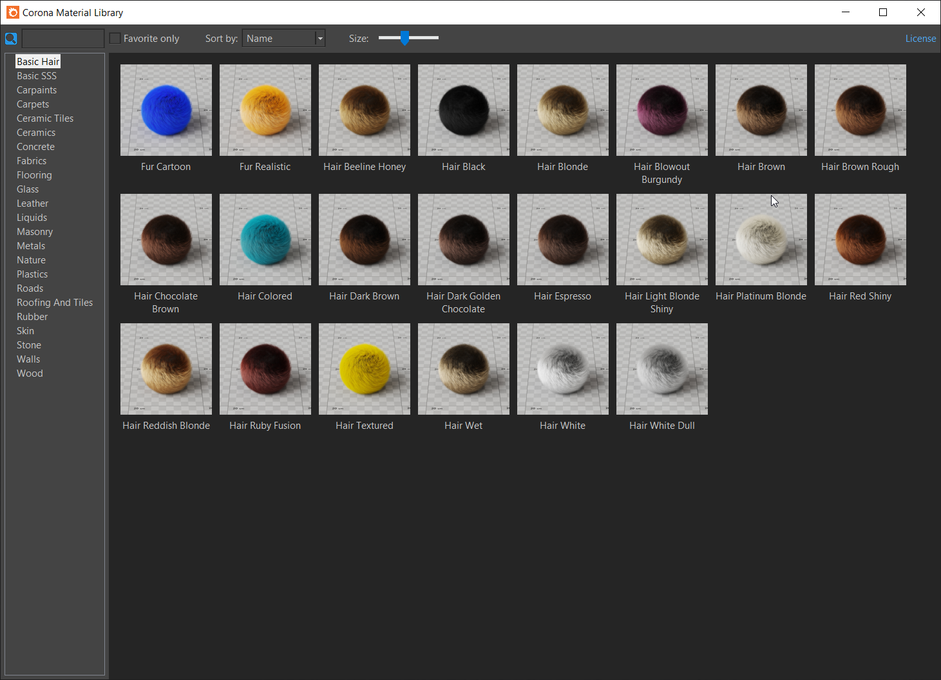Choose Hair Dark Golden Chocolate thumbnail
The height and width of the screenshot is (680, 941).
click(464, 240)
